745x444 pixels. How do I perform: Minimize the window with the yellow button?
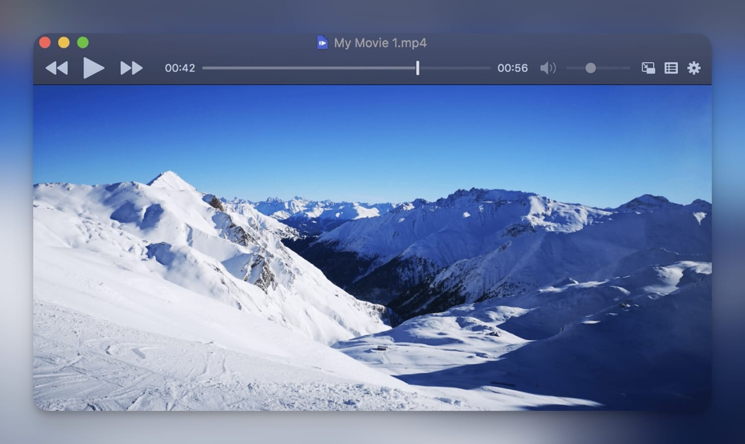click(64, 43)
